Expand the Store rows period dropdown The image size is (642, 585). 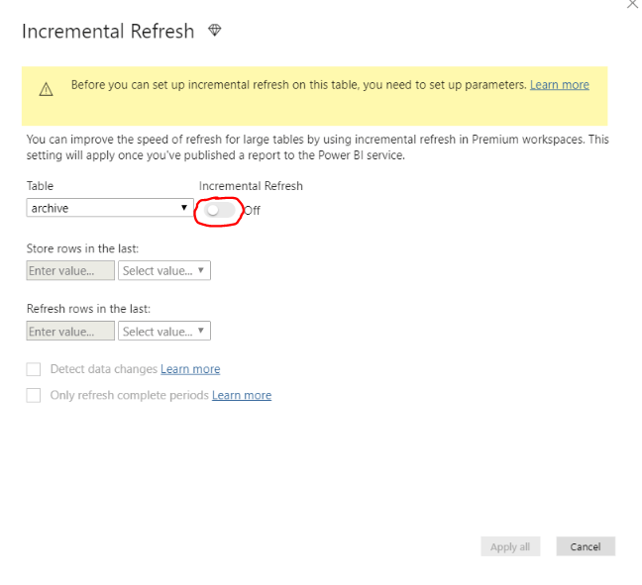[164, 270]
